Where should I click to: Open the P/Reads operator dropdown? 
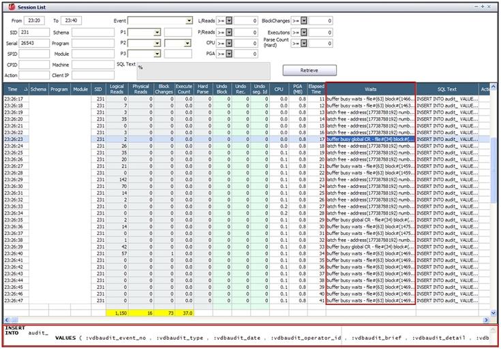[x=229, y=32]
